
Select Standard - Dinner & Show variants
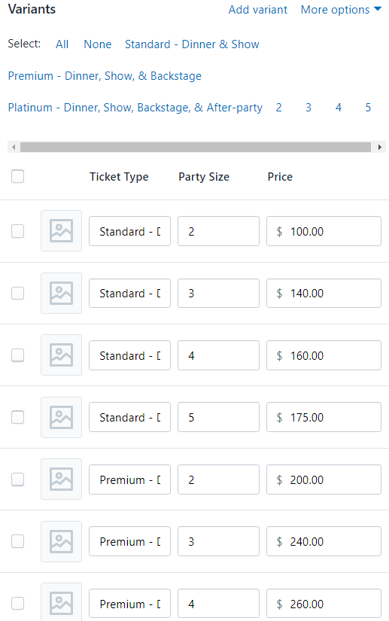tap(192, 44)
